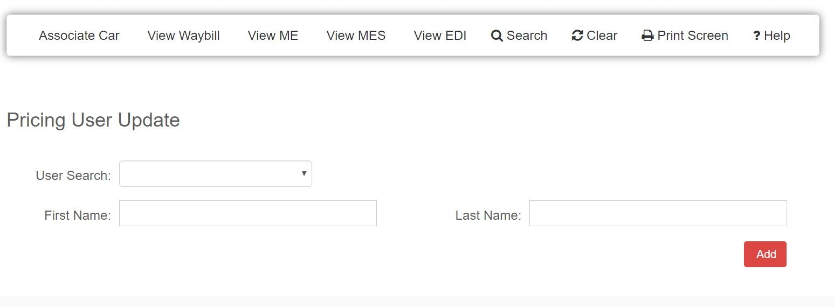Click the User Search label
This screenshot has height=307, width=834.
click(x=73, y=176)
